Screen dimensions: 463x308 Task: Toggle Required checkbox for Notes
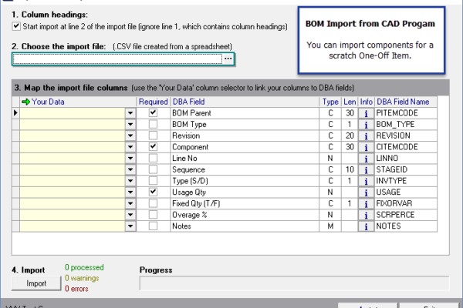coord(153,226)
